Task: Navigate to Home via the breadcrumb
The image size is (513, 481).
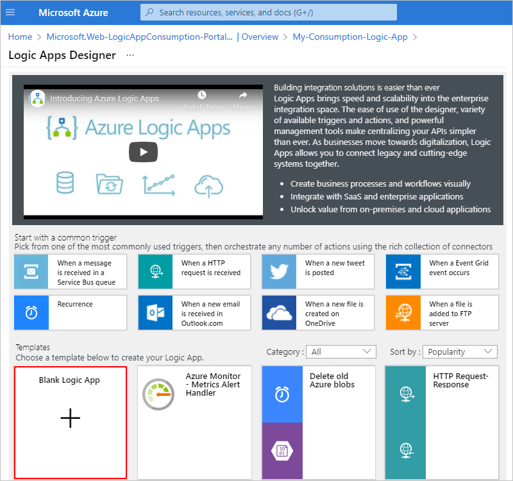Action: click(20, 37)
